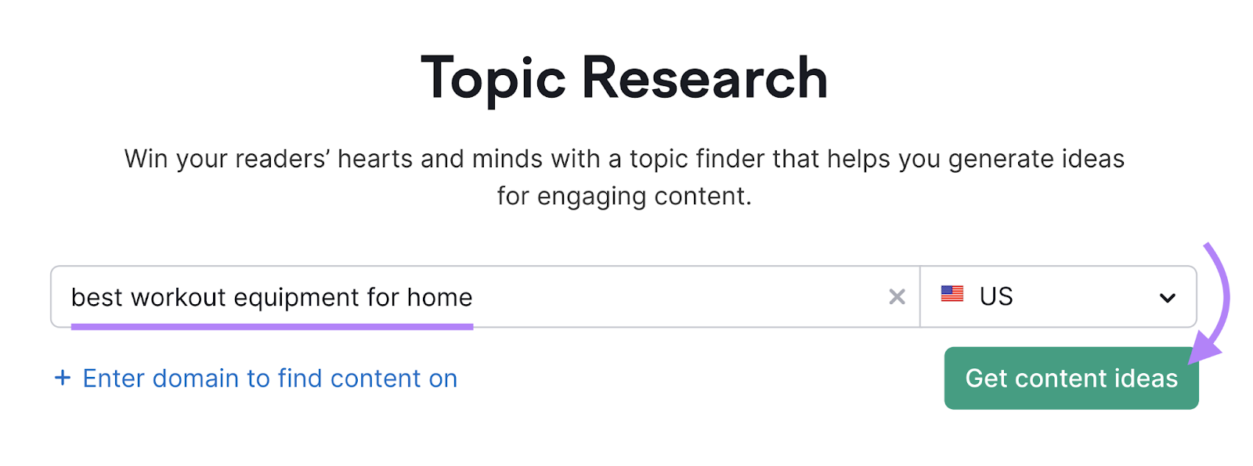1253x466 pixels.
Task: Click the 'Win your readers' hearts' description line
Action: [624, 159]
